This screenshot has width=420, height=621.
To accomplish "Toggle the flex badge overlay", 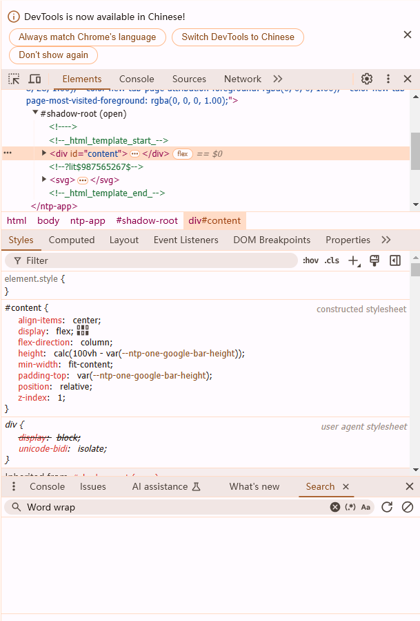I will coord(183,153).
